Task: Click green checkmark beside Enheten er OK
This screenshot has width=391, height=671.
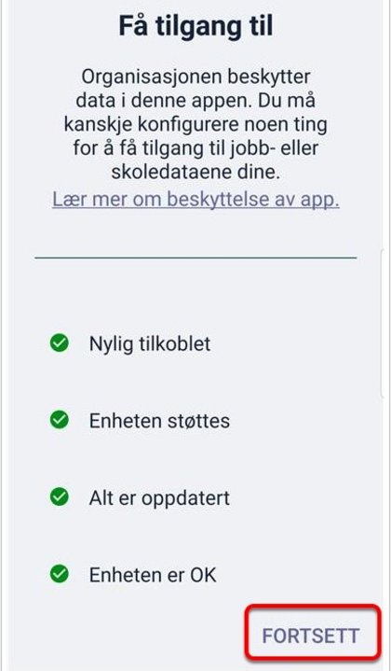Action: click(x=60, y=574)
